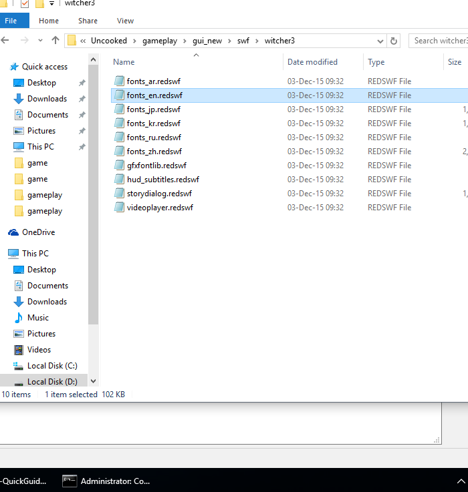Switch to the View ribbon tab
Viewport: 468px width, 492px height.
click(125, 21)
